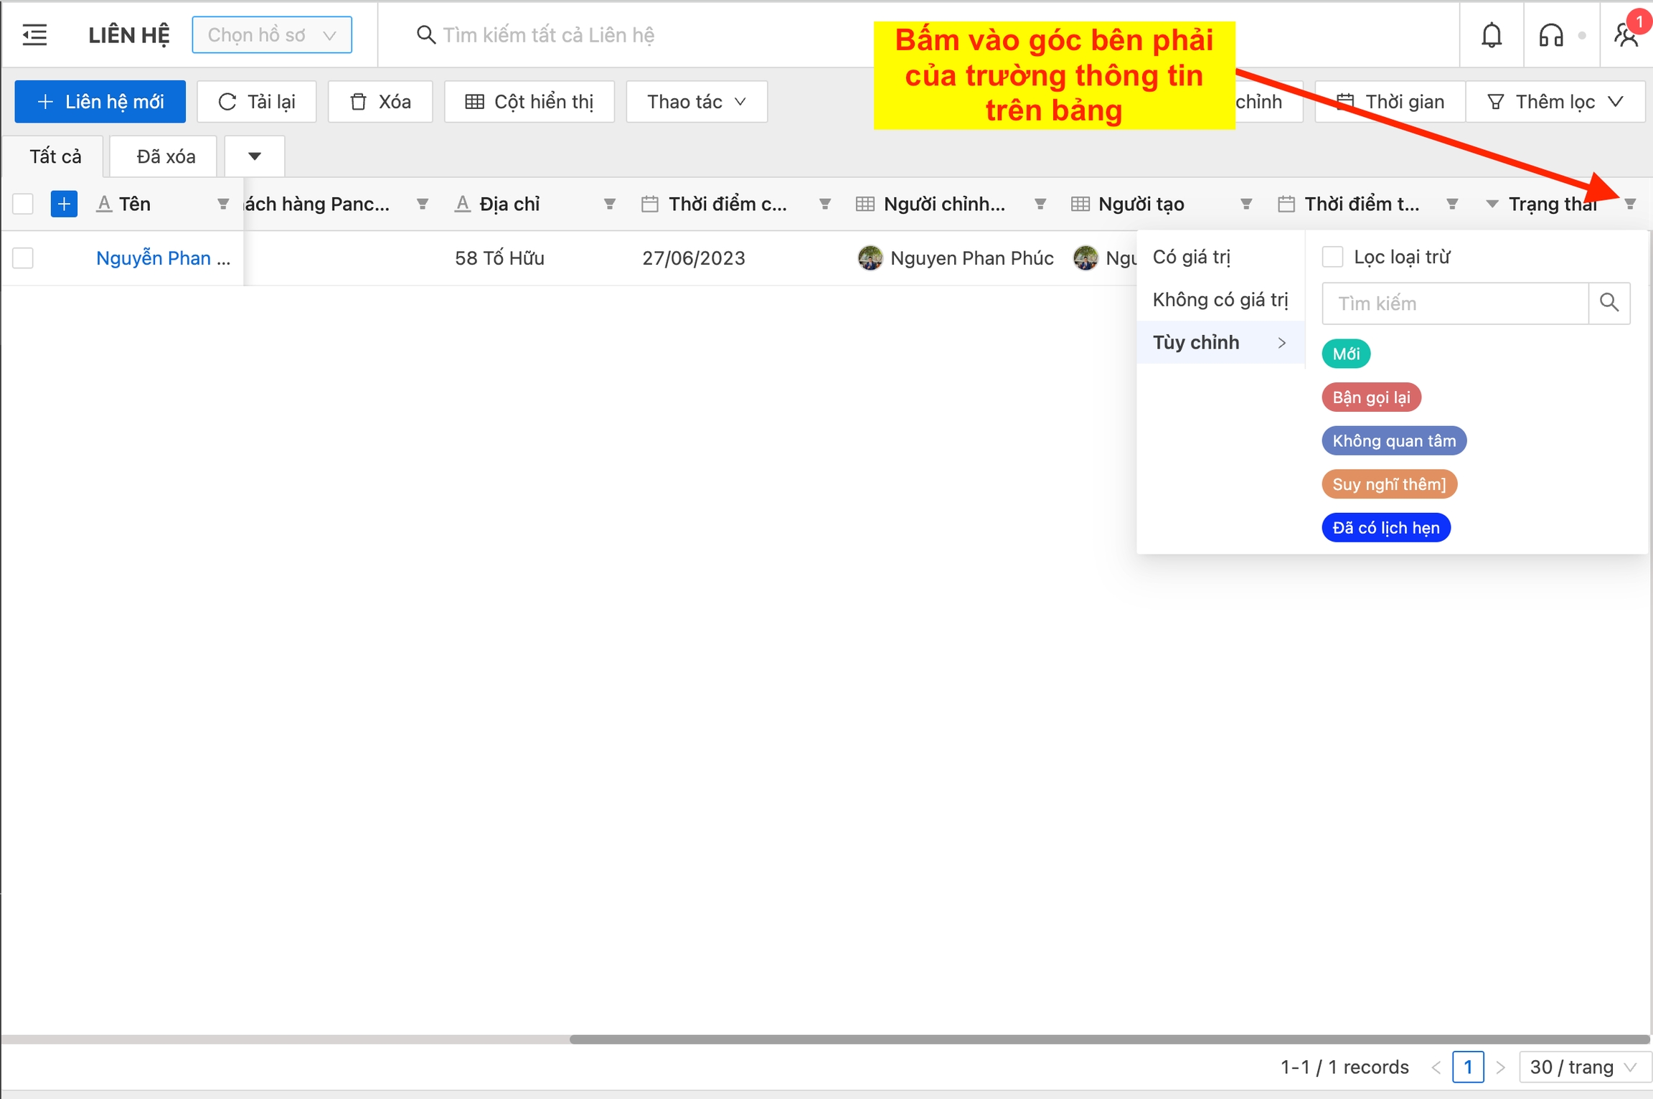Screen dimensions: 1653x1099
Task: Click the user profile icon with badge
Action: coord(1626,34)
